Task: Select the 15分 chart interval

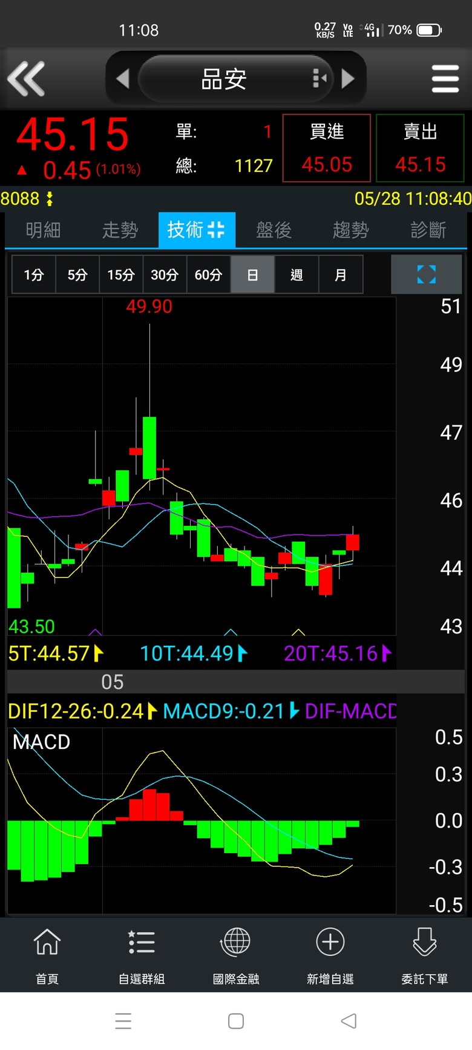Action: click(x=121, y=274)
